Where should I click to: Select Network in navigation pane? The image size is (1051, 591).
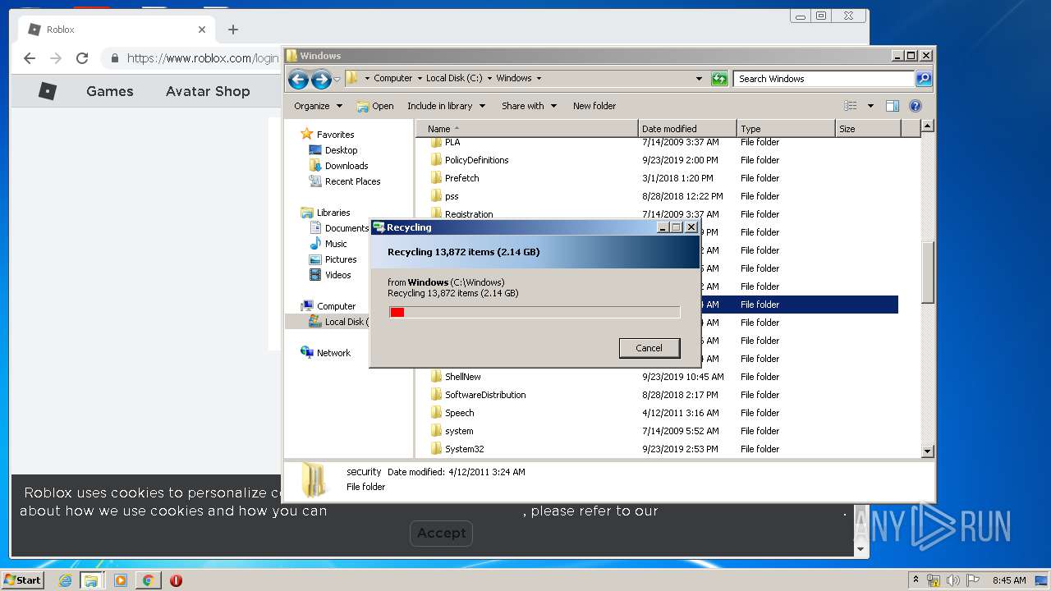[x=326, y=353]
